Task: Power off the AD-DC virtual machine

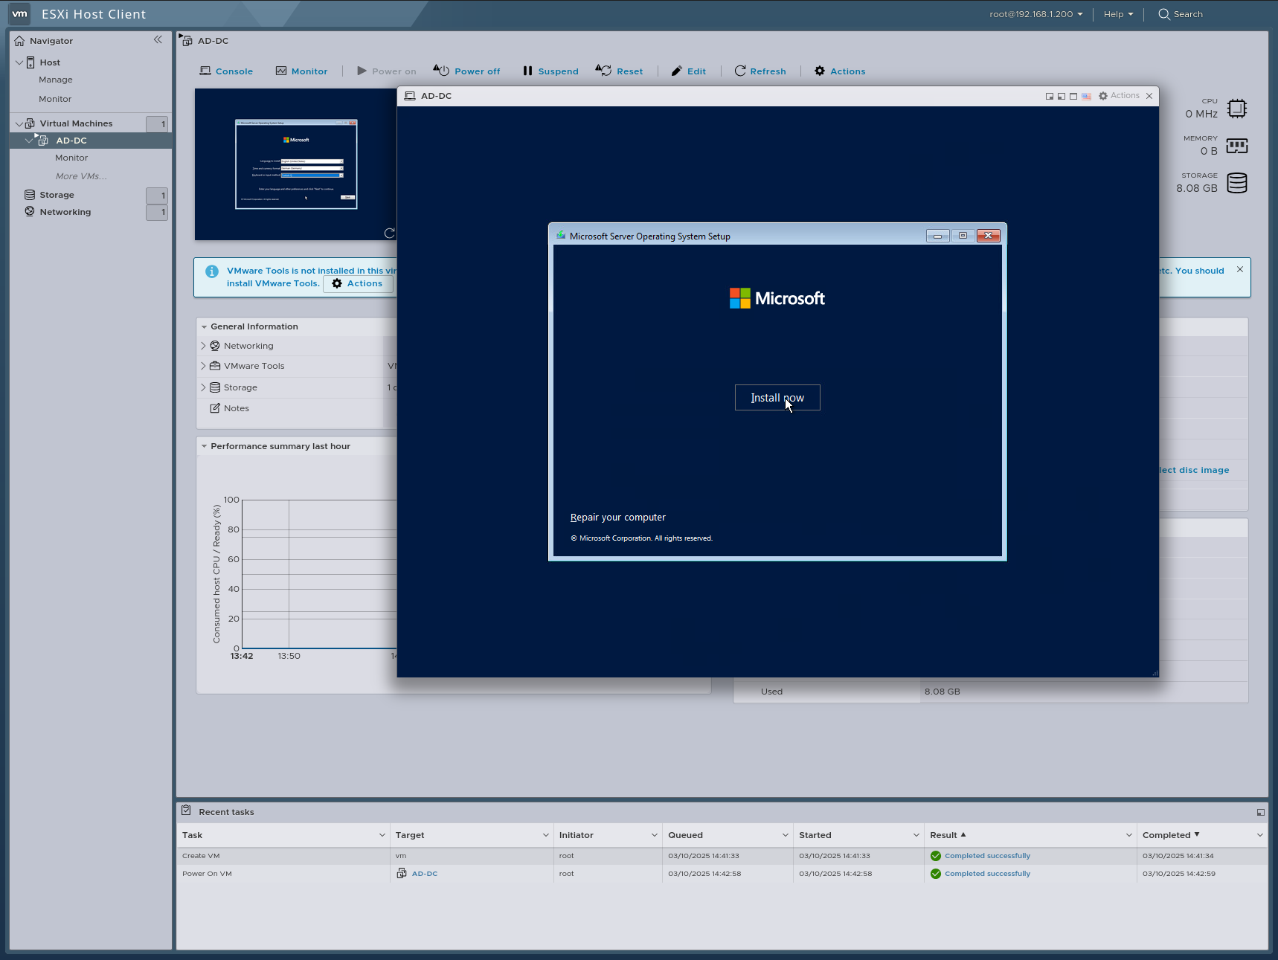Action: coord(466,71)
